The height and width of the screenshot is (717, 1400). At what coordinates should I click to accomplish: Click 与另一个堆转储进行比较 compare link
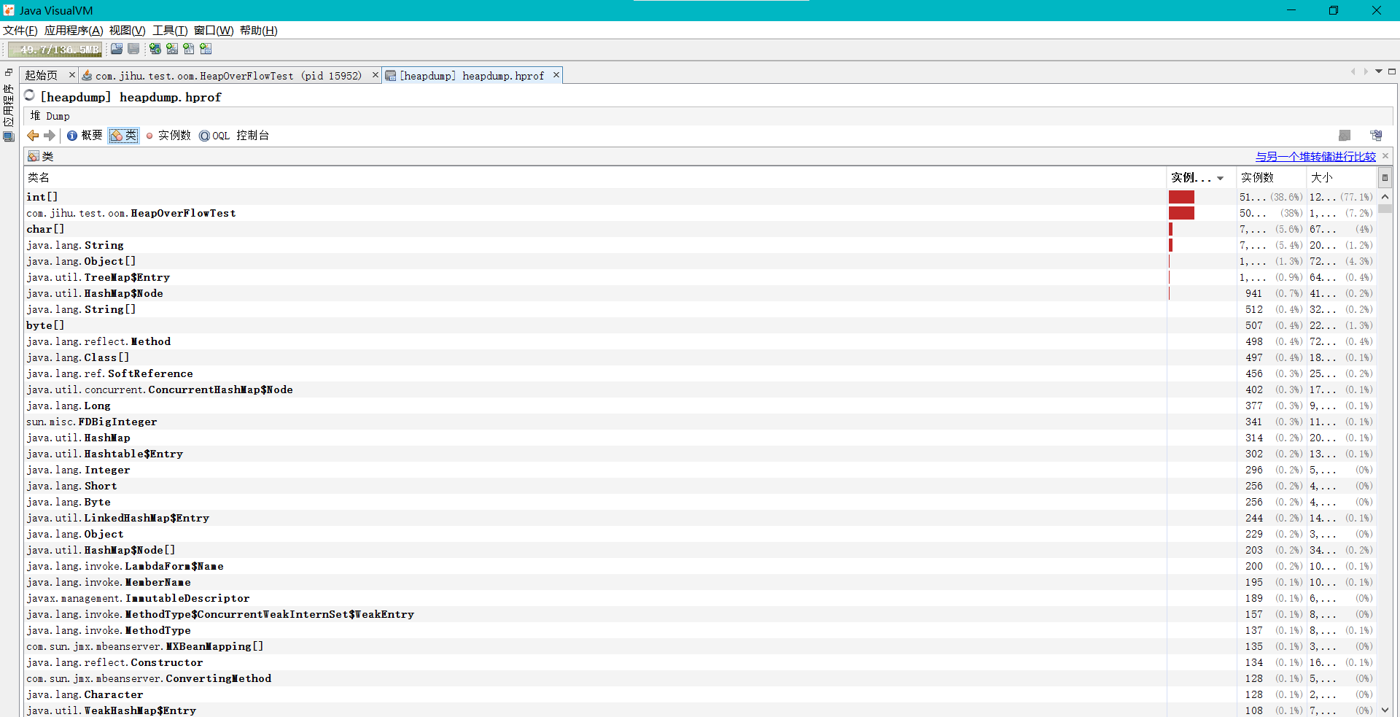1315,156
